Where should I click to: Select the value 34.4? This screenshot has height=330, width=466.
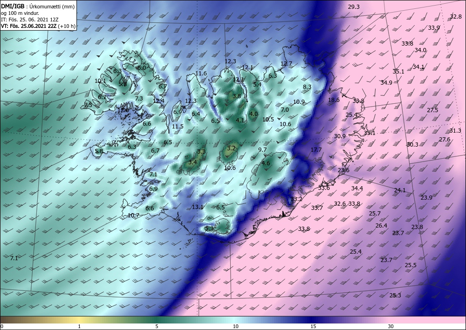[x=357, y=188]
